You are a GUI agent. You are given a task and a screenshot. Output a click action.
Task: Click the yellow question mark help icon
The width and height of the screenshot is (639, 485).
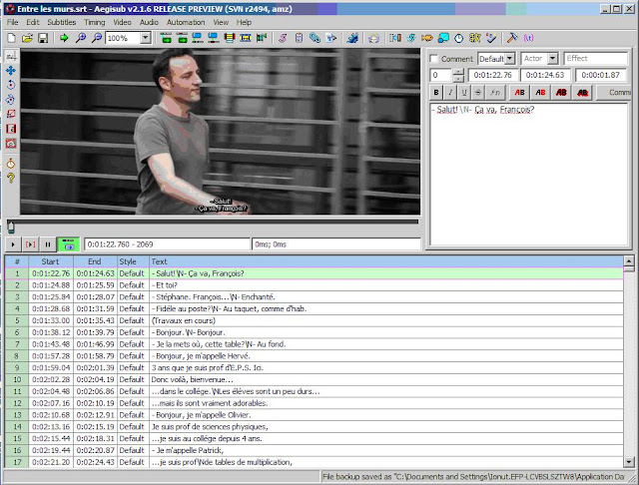coord(11,178)
